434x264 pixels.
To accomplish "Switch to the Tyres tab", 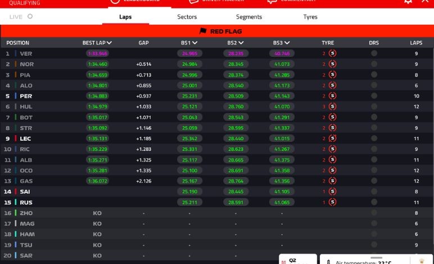I will point(310,17).
